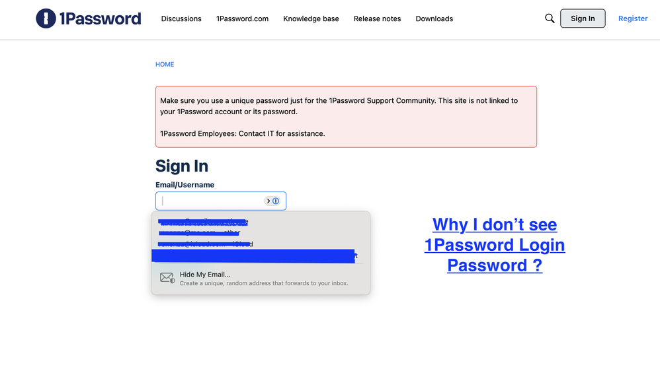The width and height of the screenshot is (660, 369).
Task: Click the 1Password keyhole logo icon
Action: click(x=46, y=18)
